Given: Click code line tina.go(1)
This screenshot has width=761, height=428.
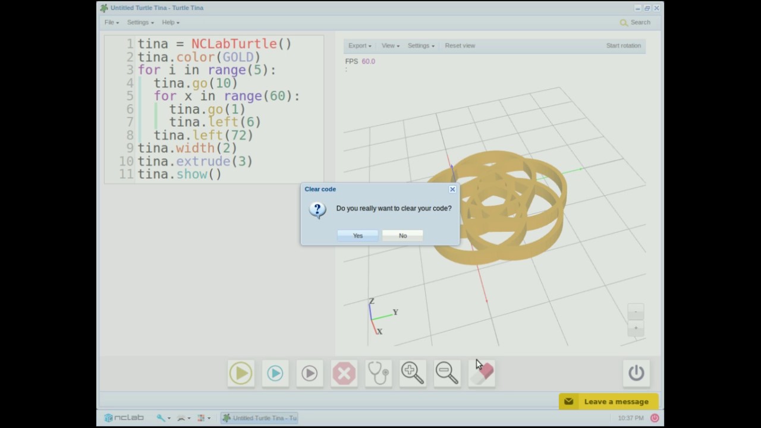Looking at the screenshot, I should [207, 109].
